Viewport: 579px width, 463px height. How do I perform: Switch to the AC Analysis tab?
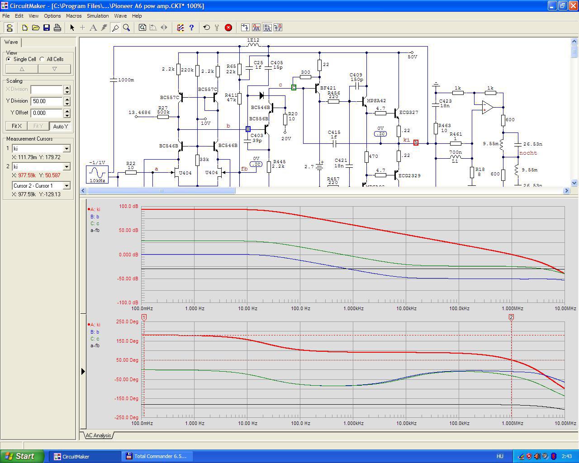(x=98, y=435)
